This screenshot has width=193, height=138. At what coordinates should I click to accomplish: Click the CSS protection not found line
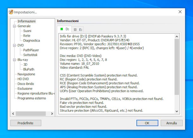click(99, 75)
